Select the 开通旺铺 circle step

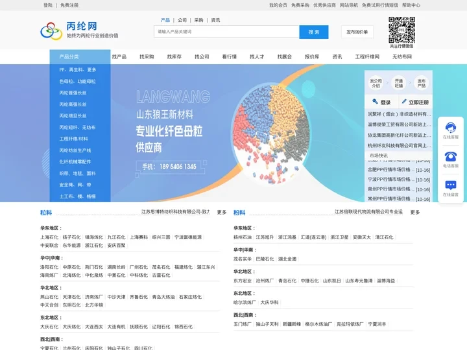[398, 83]
